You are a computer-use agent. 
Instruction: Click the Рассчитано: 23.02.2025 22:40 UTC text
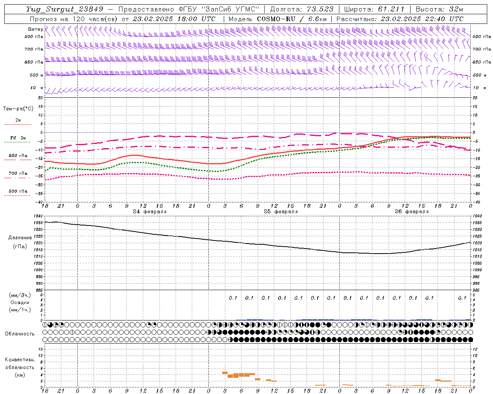tap(400, 19)
